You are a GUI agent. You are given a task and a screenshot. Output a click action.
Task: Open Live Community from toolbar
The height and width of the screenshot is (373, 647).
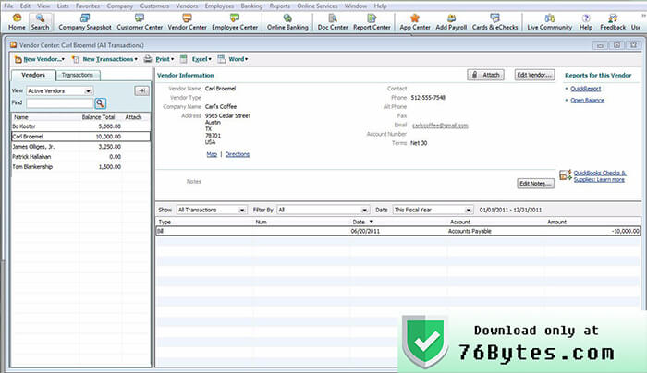click(x=550, y=22)
